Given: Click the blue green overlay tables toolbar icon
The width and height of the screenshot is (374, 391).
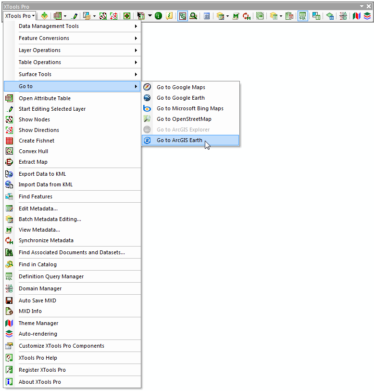Looking at the screenshot, I should (x=316, y=16).
